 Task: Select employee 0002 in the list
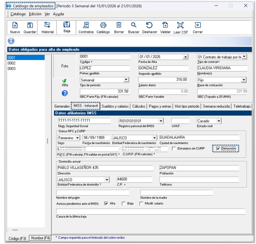[12, 63]
